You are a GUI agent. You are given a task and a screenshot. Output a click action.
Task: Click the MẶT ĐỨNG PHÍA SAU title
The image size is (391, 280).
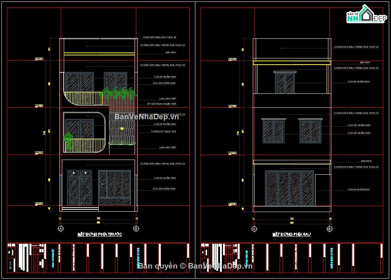coord(291,235)
